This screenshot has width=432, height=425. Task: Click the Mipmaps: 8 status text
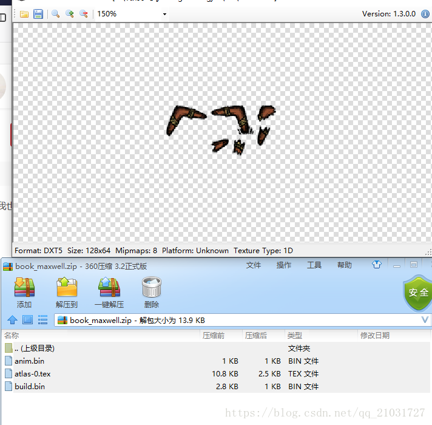point(136,251)
